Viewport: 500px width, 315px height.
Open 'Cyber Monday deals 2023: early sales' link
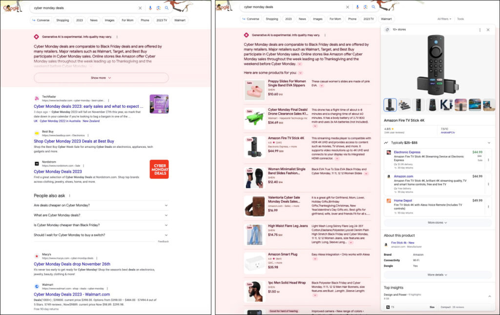pyautogui.click(x=88, y=106)
